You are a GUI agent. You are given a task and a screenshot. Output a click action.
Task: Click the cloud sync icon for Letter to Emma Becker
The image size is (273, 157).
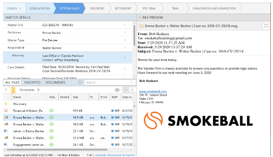tap(51, 131)
